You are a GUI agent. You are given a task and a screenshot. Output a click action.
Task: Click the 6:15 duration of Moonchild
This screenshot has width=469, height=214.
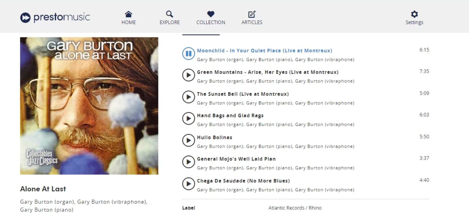[x=424, y=50]
